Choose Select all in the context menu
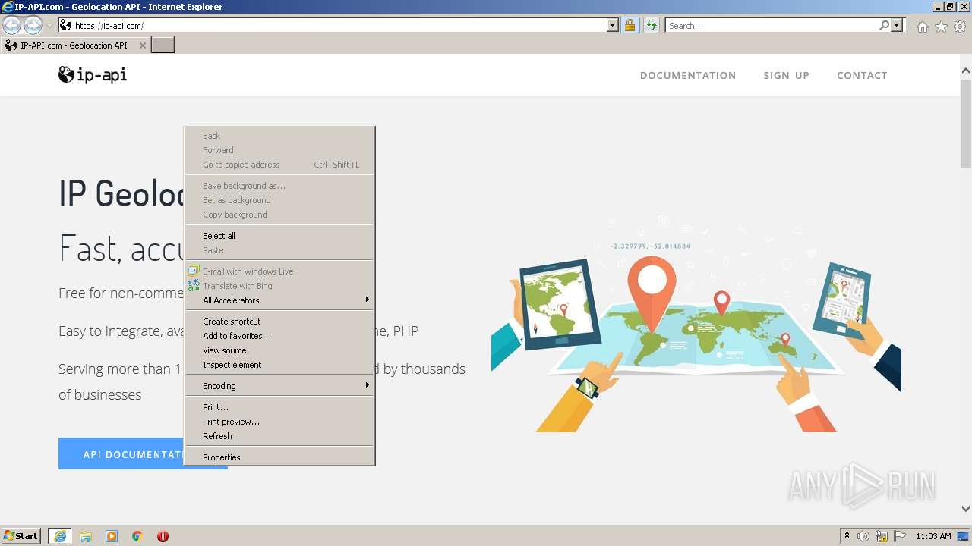 pyautogui.click(x=279, y=236)
